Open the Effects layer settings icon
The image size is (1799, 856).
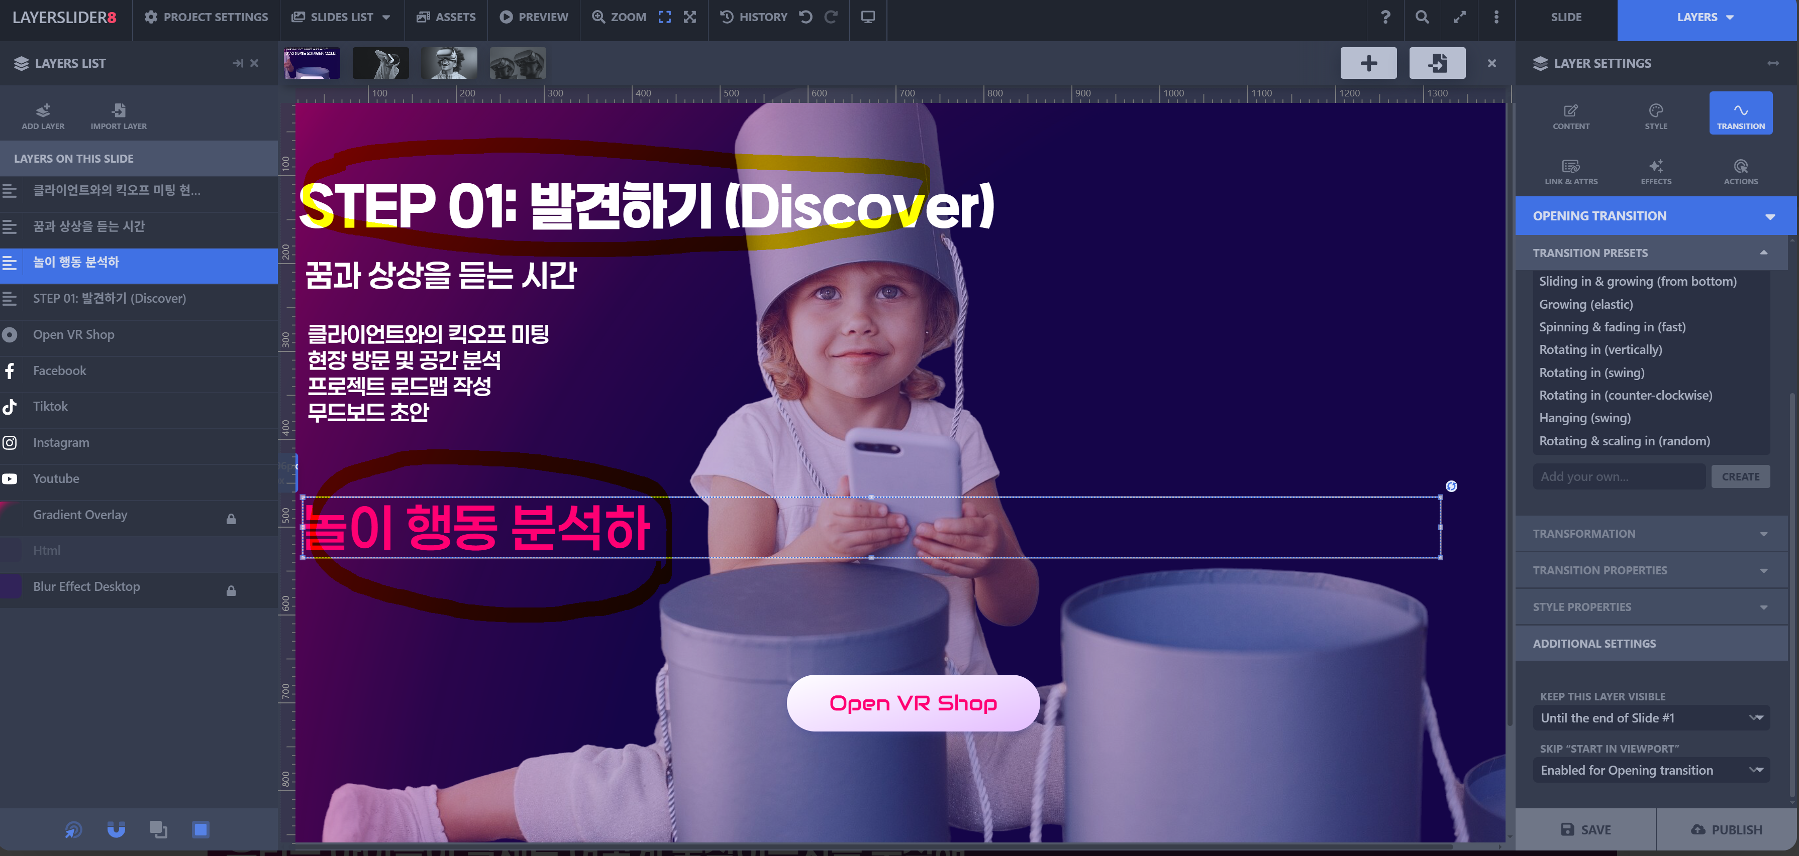[1655, 167]
